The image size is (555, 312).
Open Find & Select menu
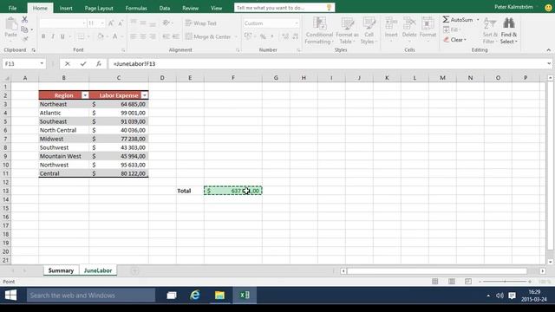click(509, 30)
